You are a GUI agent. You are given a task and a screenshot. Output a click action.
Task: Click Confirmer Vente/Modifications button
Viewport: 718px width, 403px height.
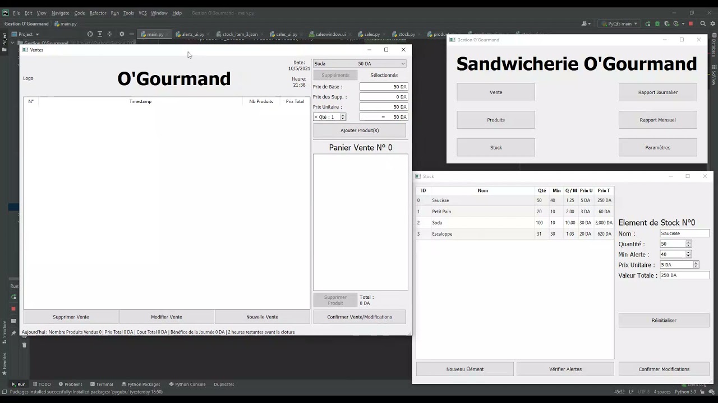[x=360, y=317]
